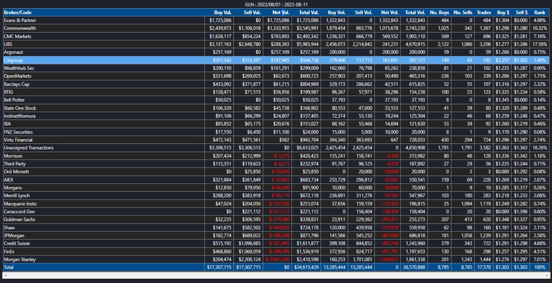
Task: Click the No. Buys column header
Action: [x=439, y=12]
